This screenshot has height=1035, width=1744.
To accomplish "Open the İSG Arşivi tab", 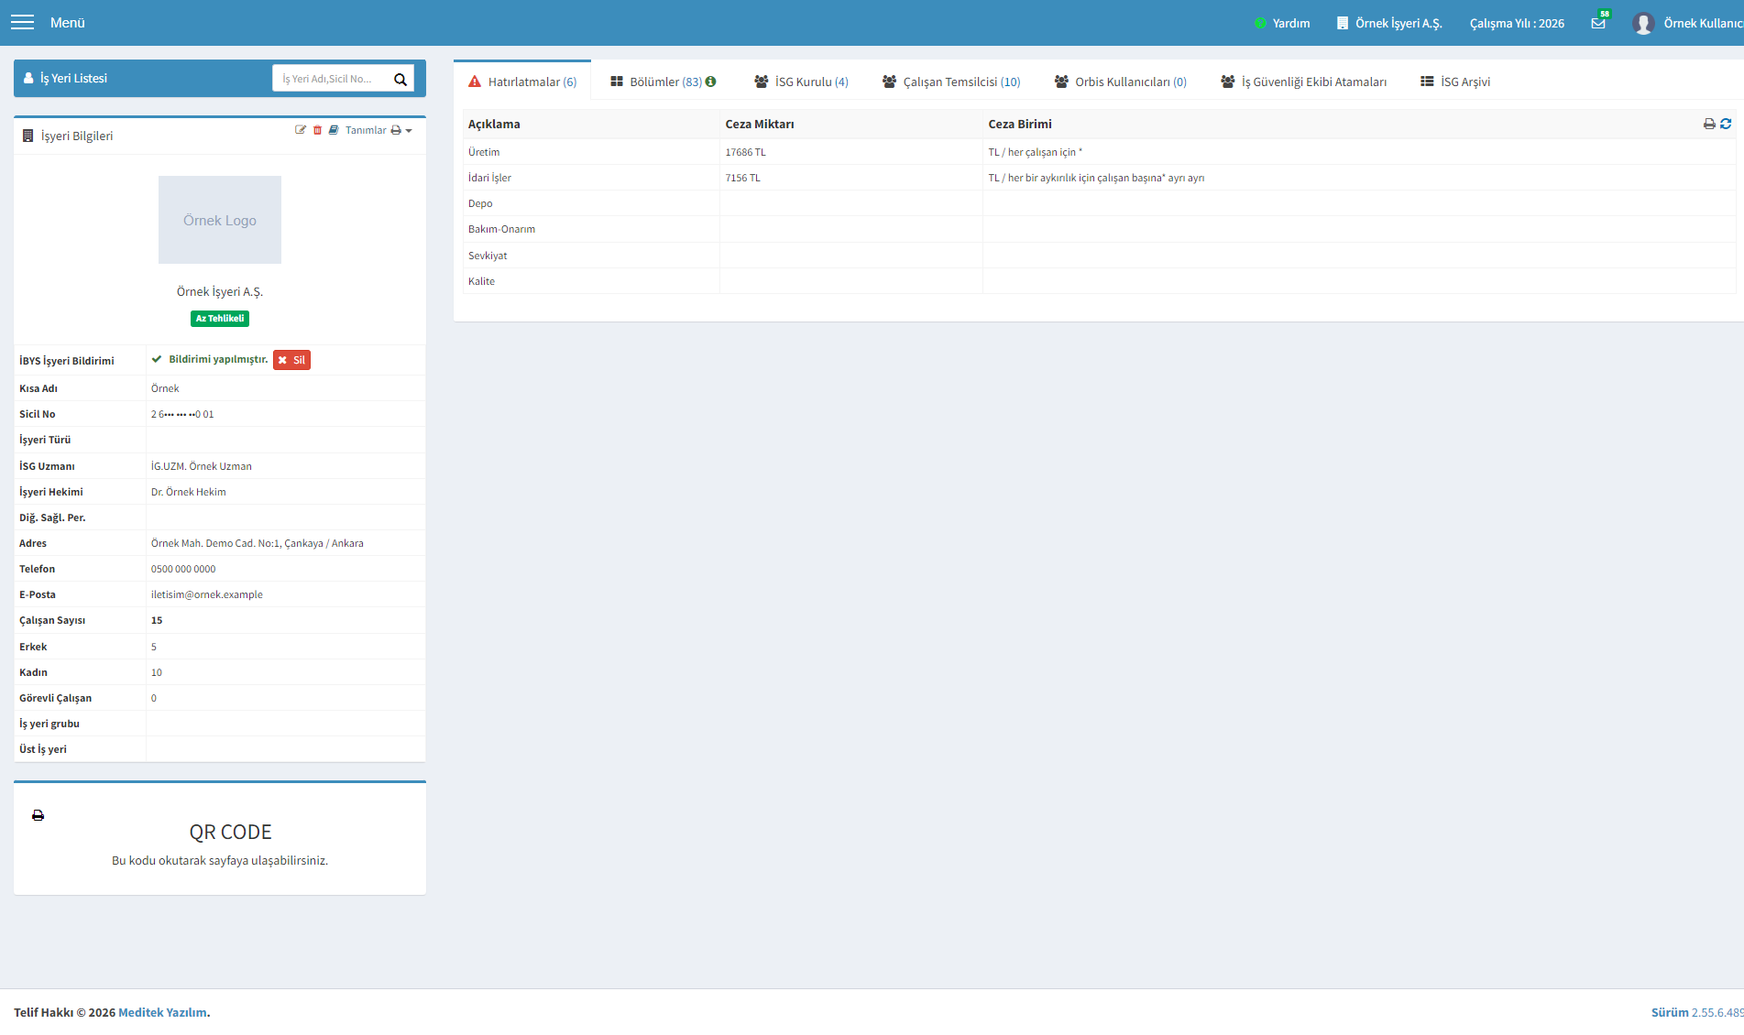I will 1455,82.
